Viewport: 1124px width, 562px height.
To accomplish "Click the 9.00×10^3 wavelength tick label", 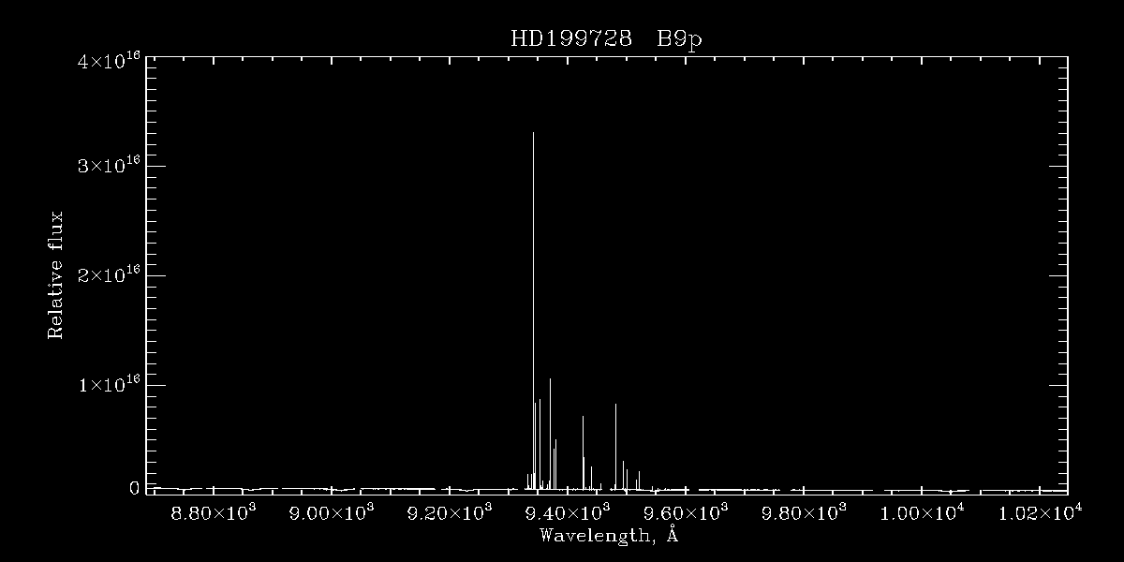I will [x=326, y=513].
